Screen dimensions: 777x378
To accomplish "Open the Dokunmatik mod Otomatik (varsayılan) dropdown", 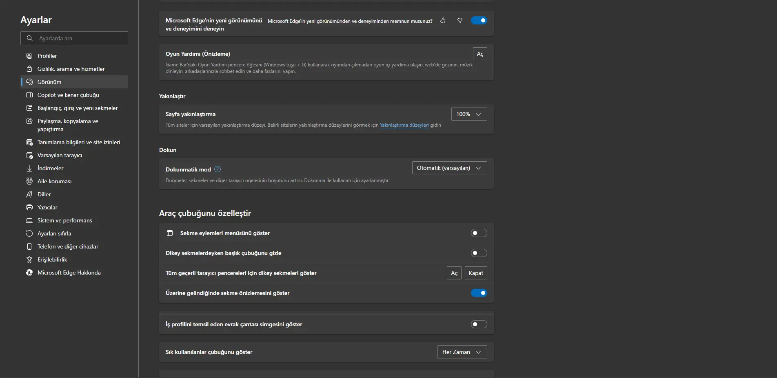I will coord(450,168).
